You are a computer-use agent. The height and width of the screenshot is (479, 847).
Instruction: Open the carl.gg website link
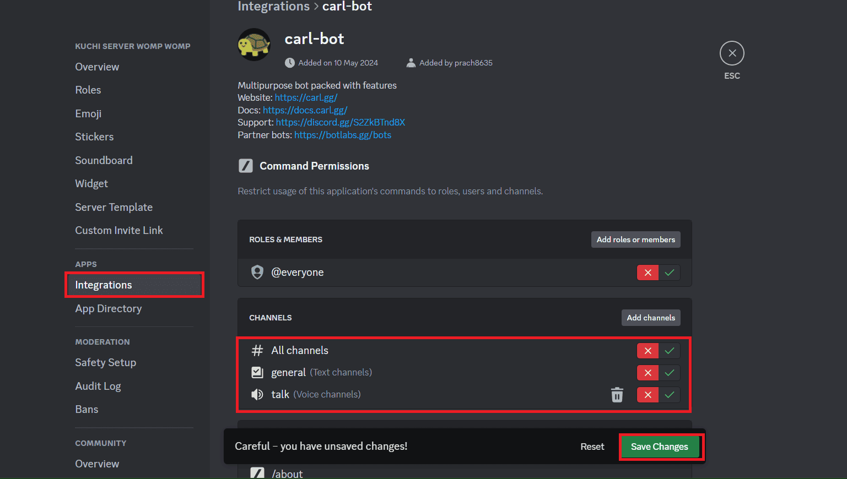click(306, 97)
